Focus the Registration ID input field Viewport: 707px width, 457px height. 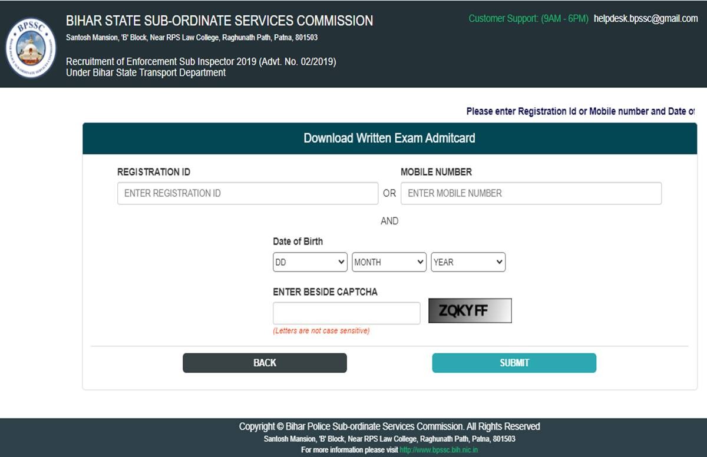pyautogui.click(x=247, y=193)
